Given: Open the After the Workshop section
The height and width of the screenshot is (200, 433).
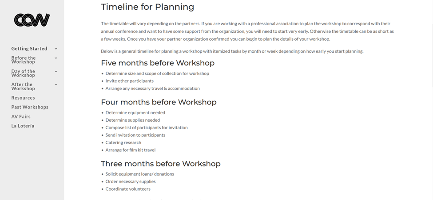Looking at the screenshot, I should (x=23, y=86).
